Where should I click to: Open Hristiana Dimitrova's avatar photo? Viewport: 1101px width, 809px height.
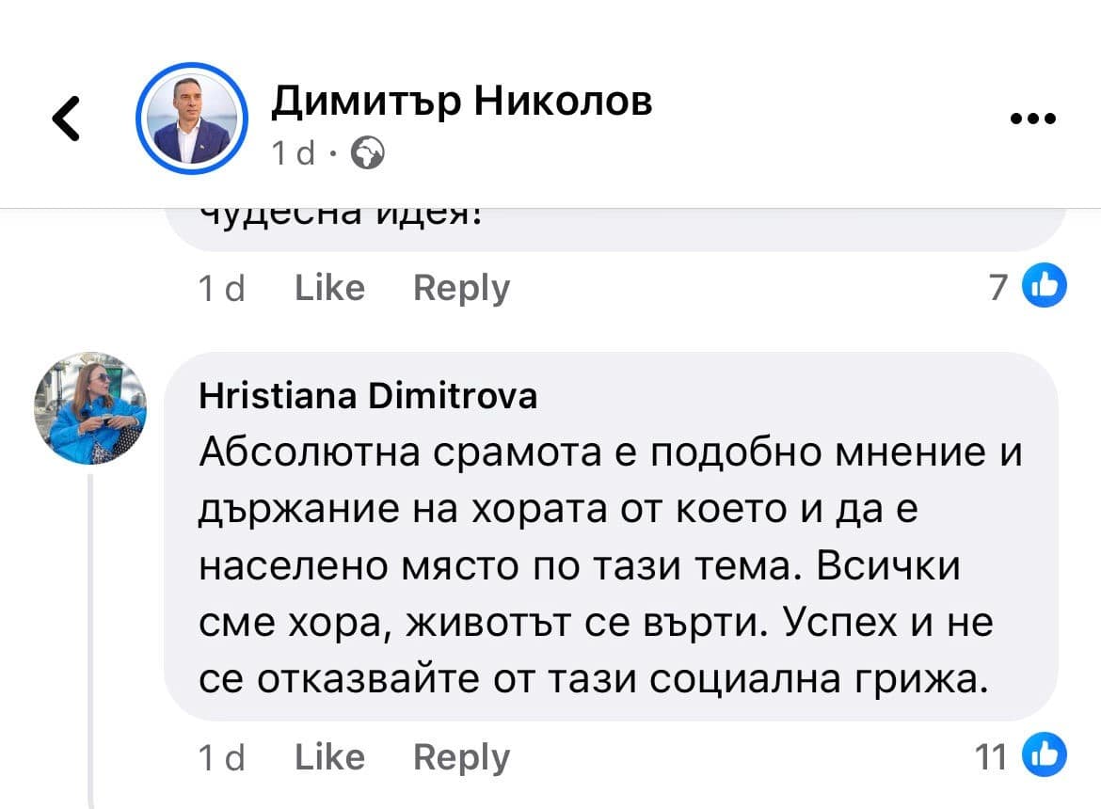90,409
